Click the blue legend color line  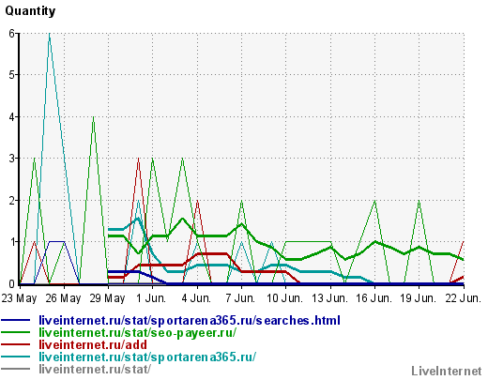(16, 320)
